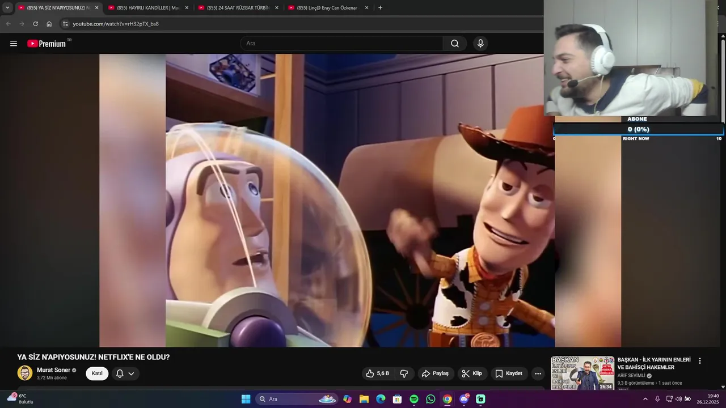Open the notification bell preferences dropdown
Screen dimensions: 726x408
[125, 373]
